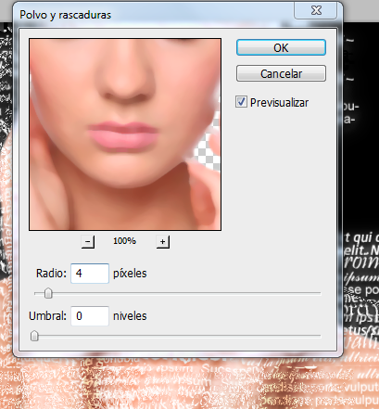Dismiss the filter with Cancelar
379x409 pixels.
coord(281,73)
